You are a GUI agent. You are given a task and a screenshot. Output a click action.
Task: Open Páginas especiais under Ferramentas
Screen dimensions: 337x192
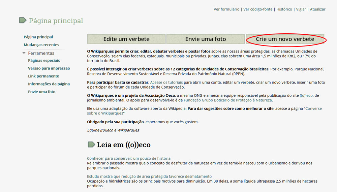[44, 60]
